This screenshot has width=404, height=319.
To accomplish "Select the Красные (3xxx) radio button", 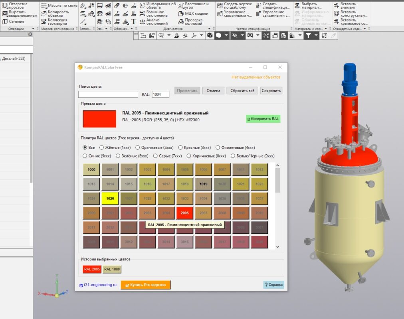I will [181, 148].
